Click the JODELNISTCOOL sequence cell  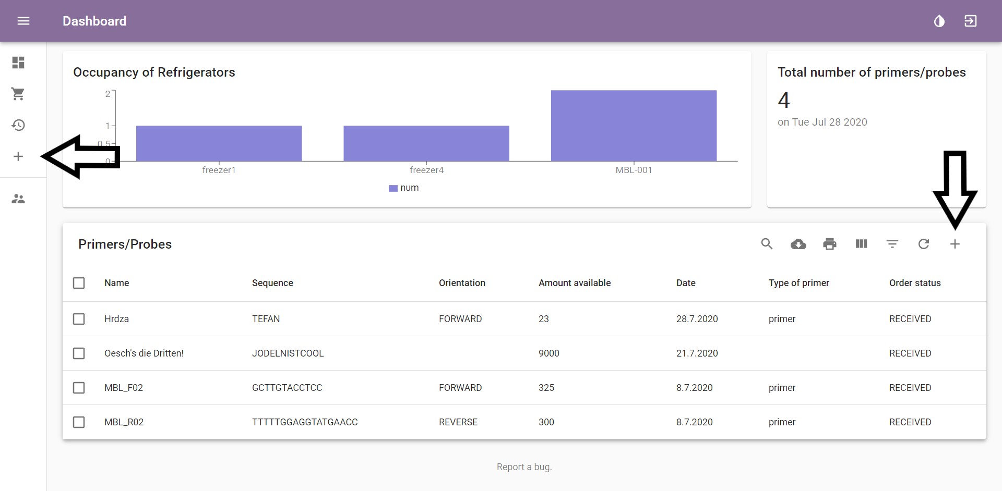(x=288, y=353)
